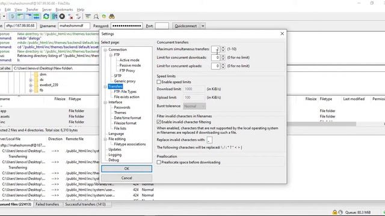Click the Replace invalid characters with field
The height and width of the screenshot is (216, 385).
[x=209, y=140]
